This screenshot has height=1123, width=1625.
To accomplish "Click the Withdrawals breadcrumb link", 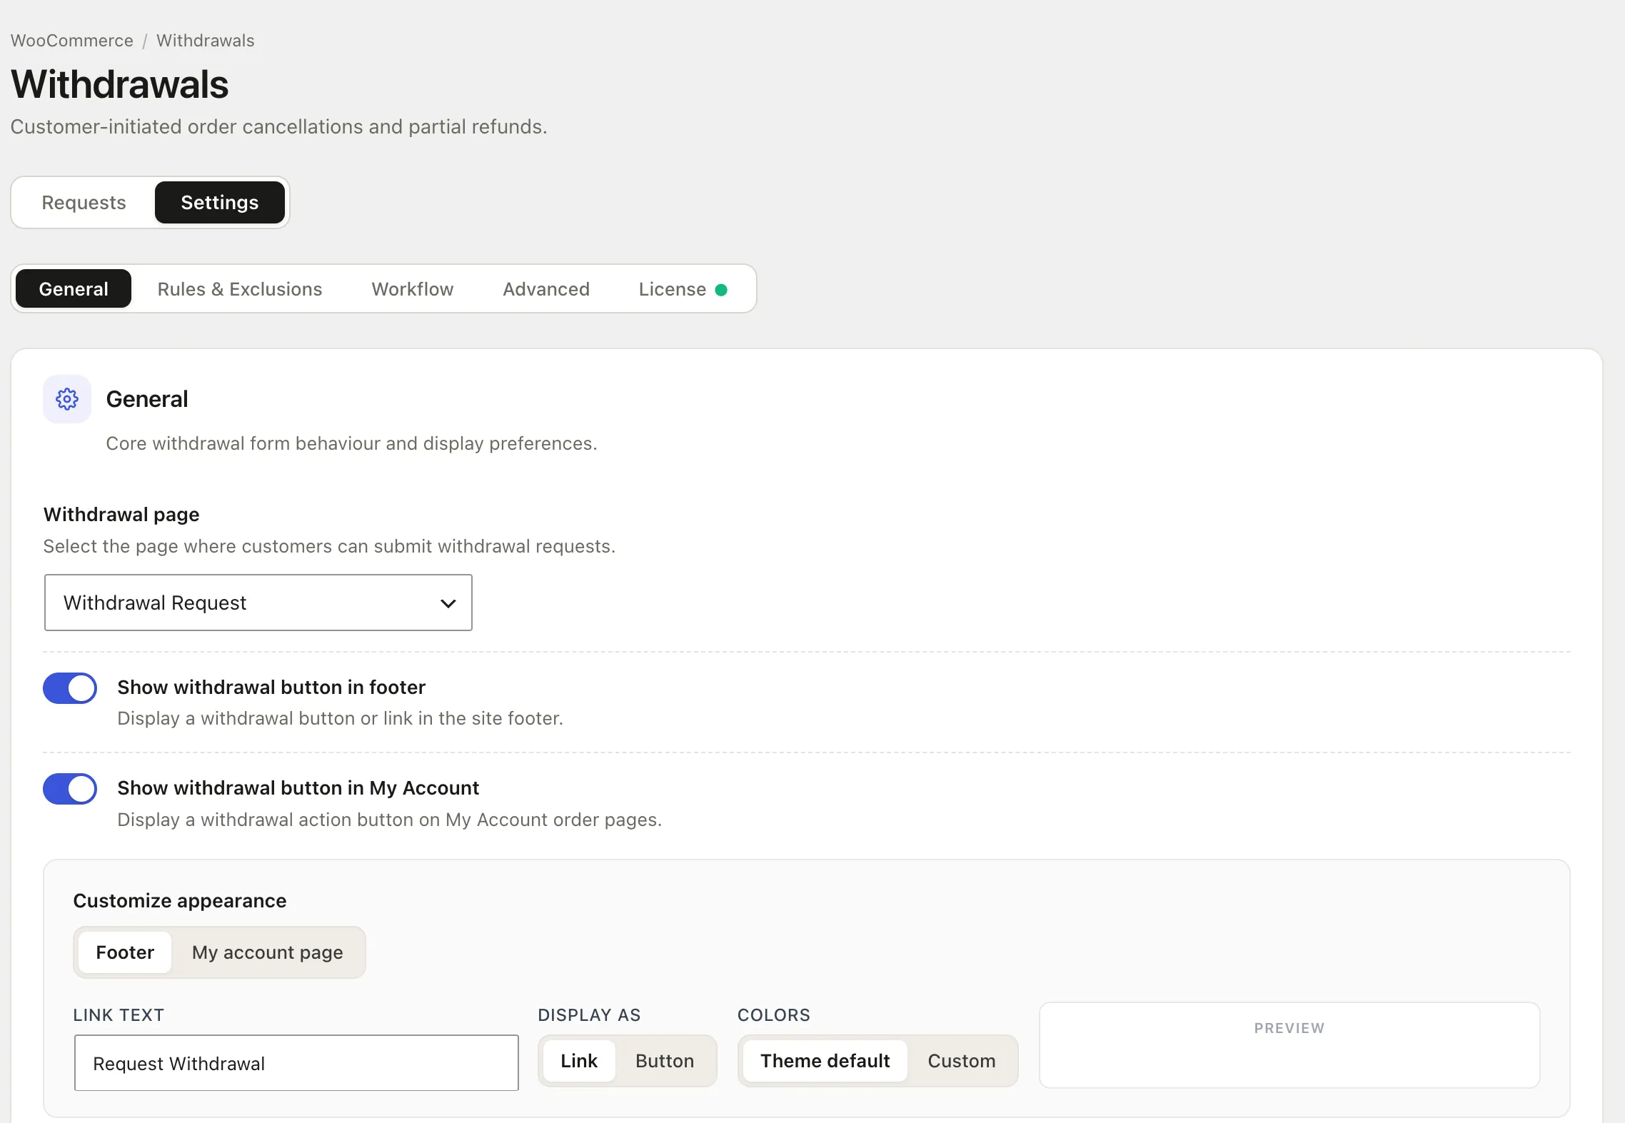I will tap(206, 41).
